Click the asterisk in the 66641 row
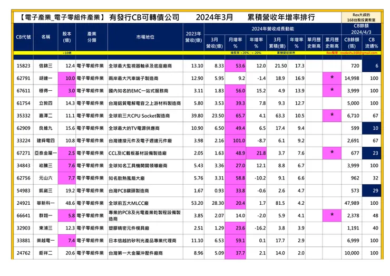 point(332,215)
